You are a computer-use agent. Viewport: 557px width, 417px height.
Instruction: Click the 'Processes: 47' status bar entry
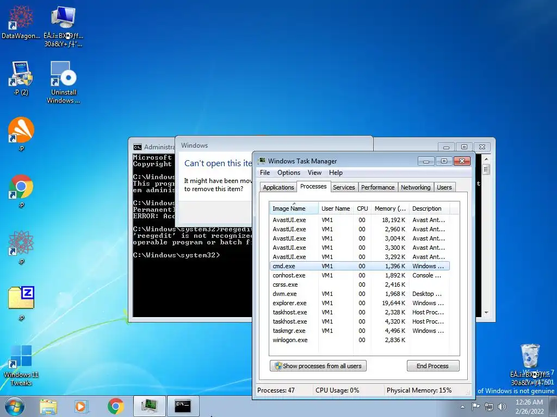(276, 390)
